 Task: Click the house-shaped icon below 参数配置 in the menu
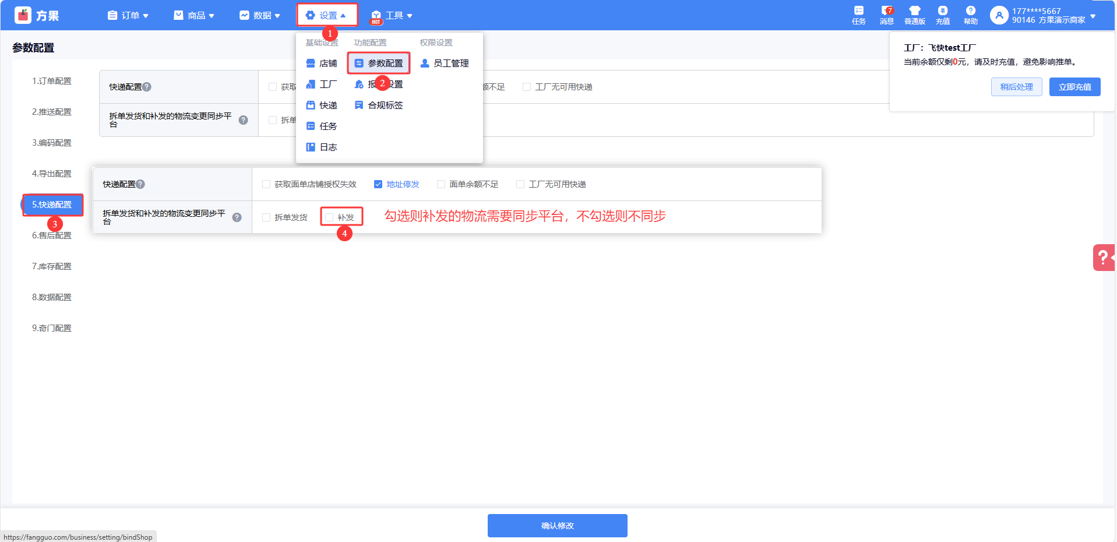pos(359,84)
